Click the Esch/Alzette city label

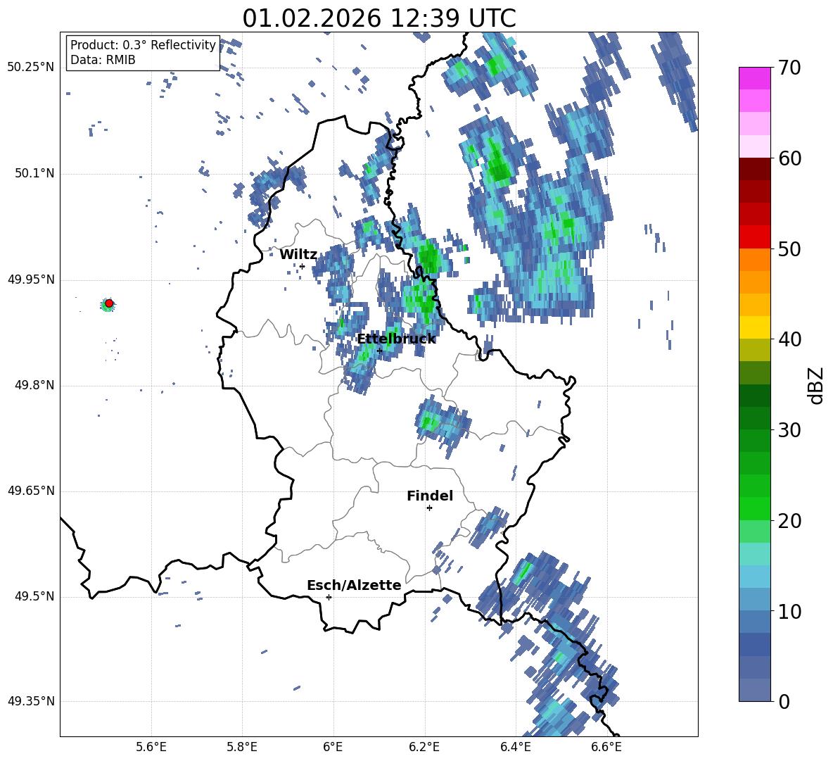(354, 585)
